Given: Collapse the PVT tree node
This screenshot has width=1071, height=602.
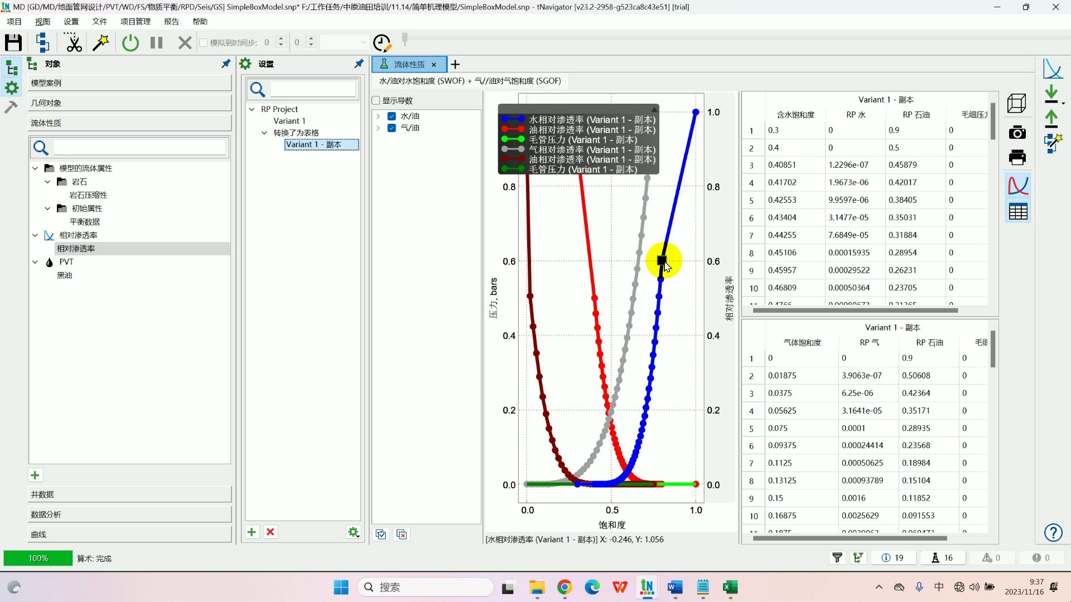Looking at the screenshot, I should pyautogui.click(x=35, y=262).
